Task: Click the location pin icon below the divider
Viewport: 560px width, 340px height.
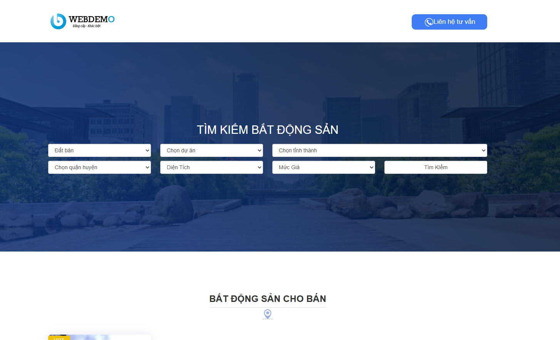Action: (x=267, y=313)
